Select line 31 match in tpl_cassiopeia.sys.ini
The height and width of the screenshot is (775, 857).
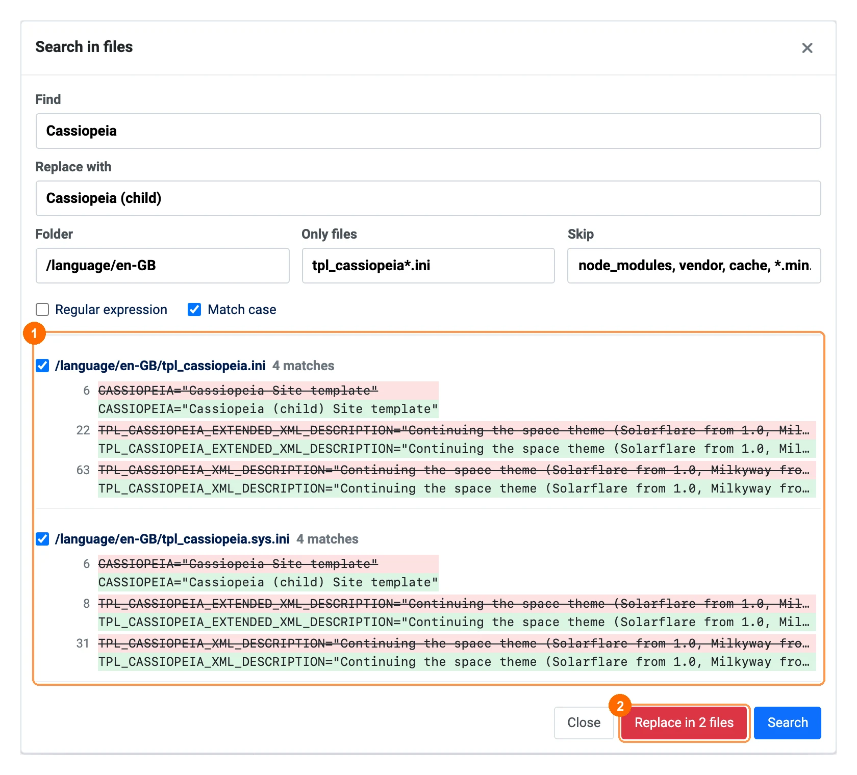tap(457, 653)
